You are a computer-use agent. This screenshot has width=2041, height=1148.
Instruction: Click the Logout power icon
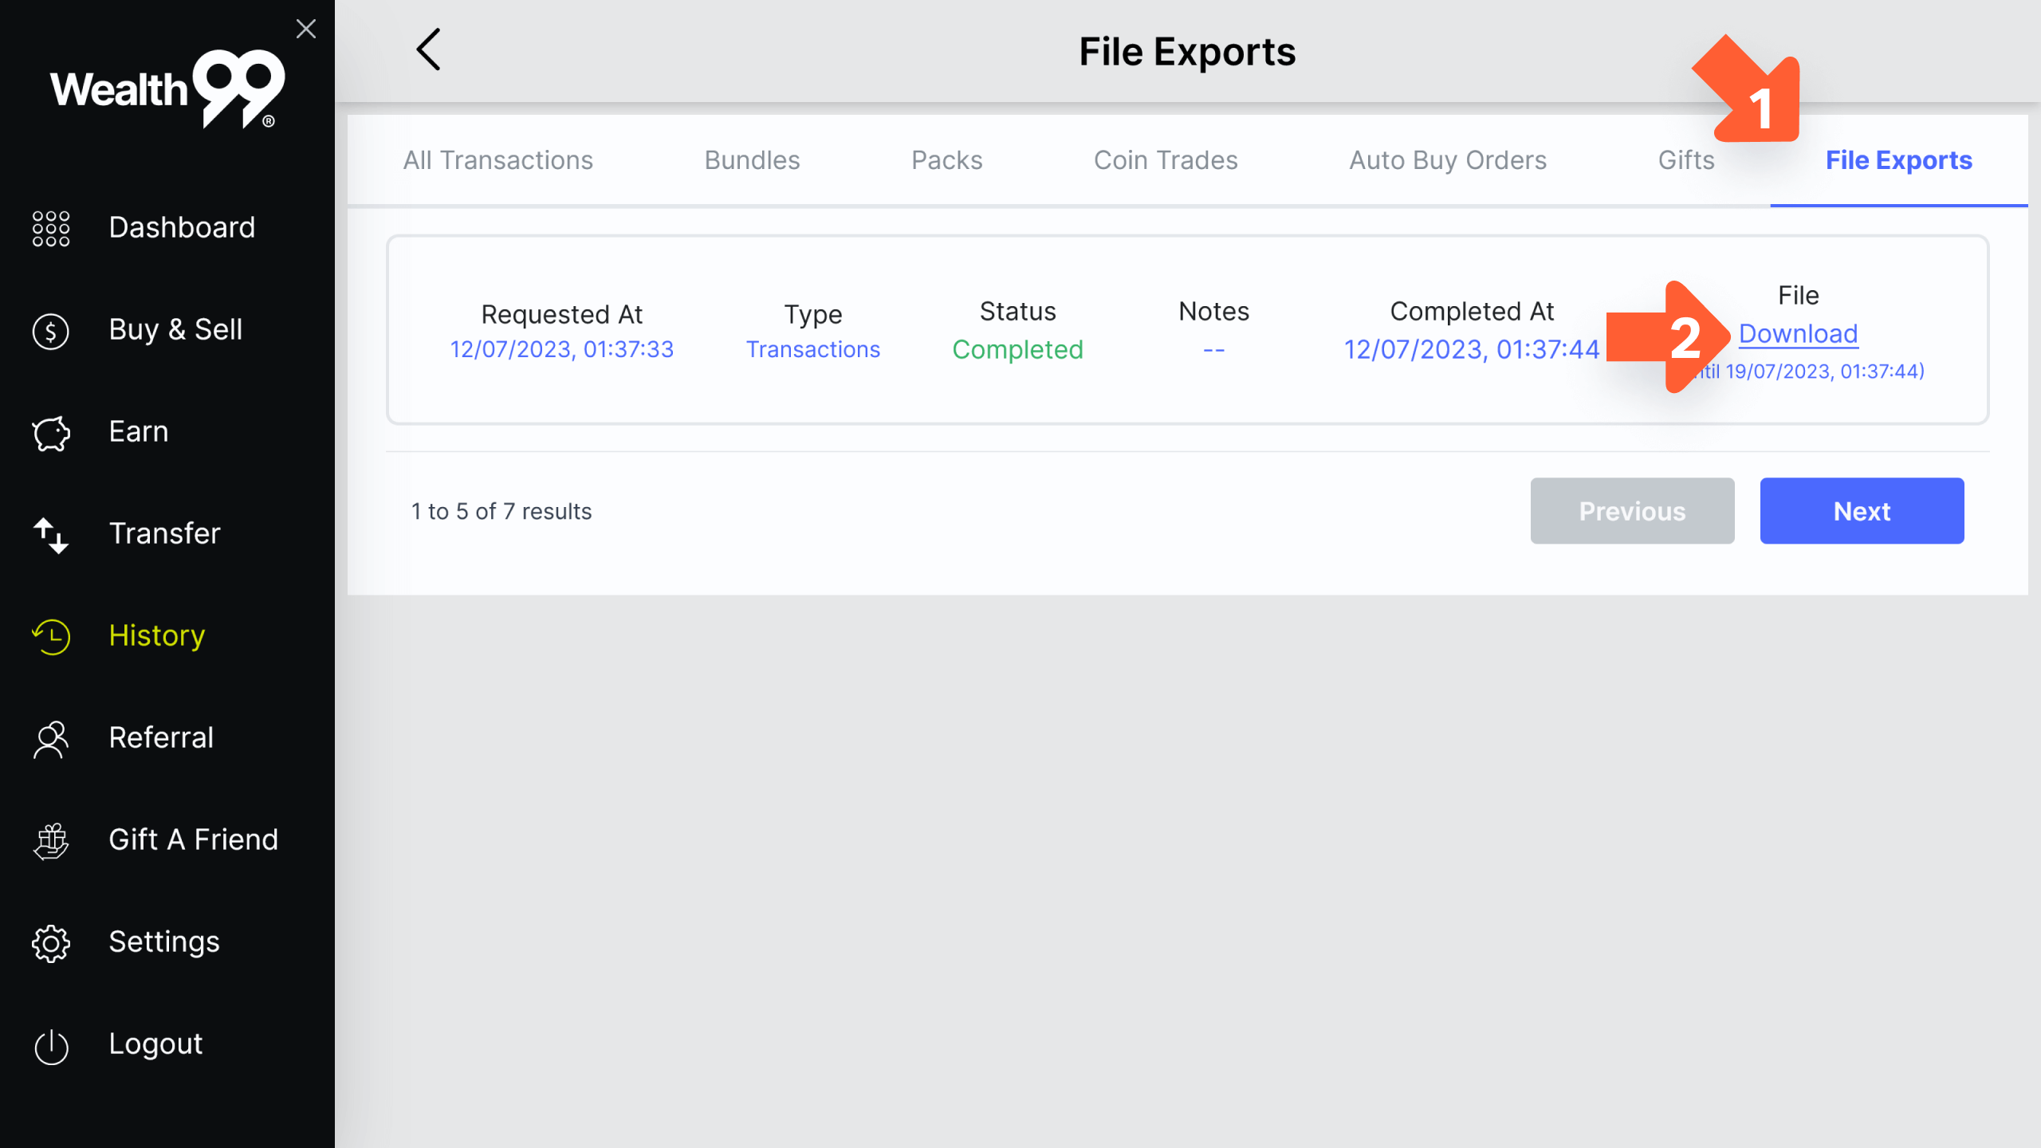pyautogui.click(x=51, y=1045)
